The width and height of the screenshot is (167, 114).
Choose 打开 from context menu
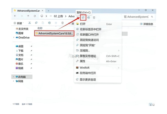(x=98, y=24)
